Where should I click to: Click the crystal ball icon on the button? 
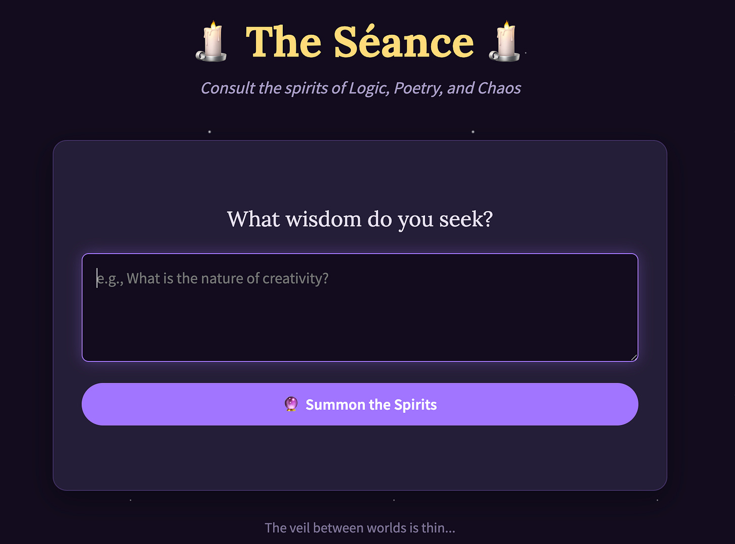pos(291,404)
